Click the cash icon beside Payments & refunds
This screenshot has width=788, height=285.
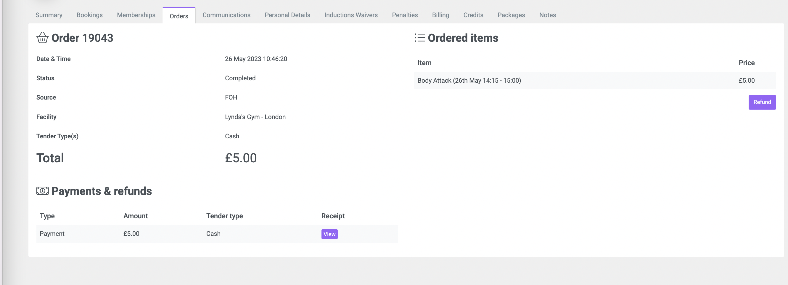point(42,191)
